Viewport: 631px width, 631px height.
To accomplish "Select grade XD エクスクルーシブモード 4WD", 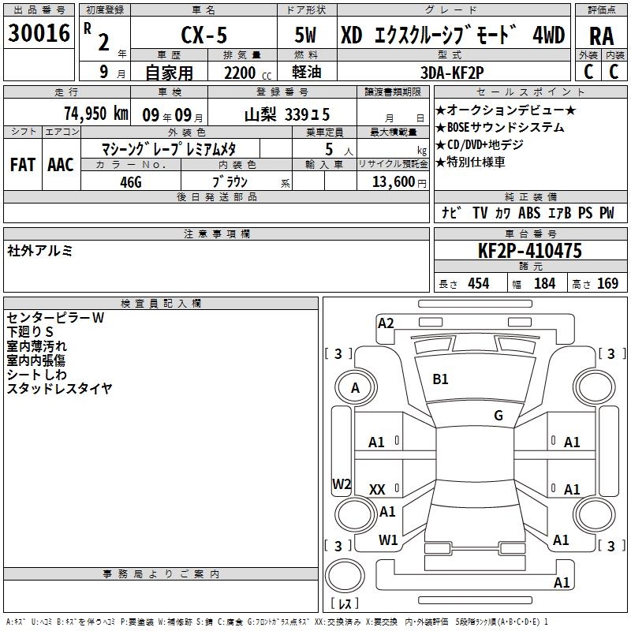I will (453, 35).
